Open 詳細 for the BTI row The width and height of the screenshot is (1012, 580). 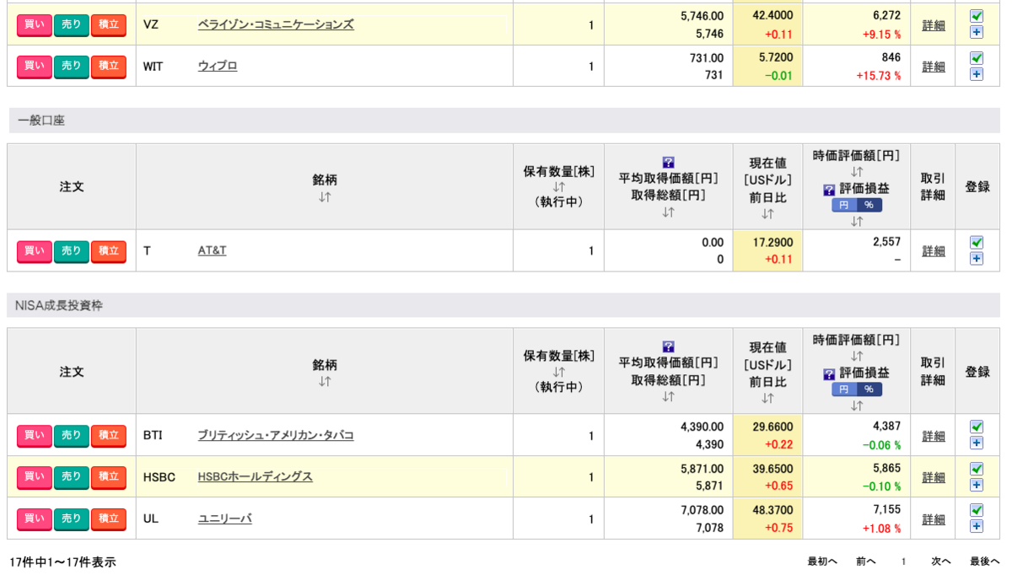tap(934, 437)
